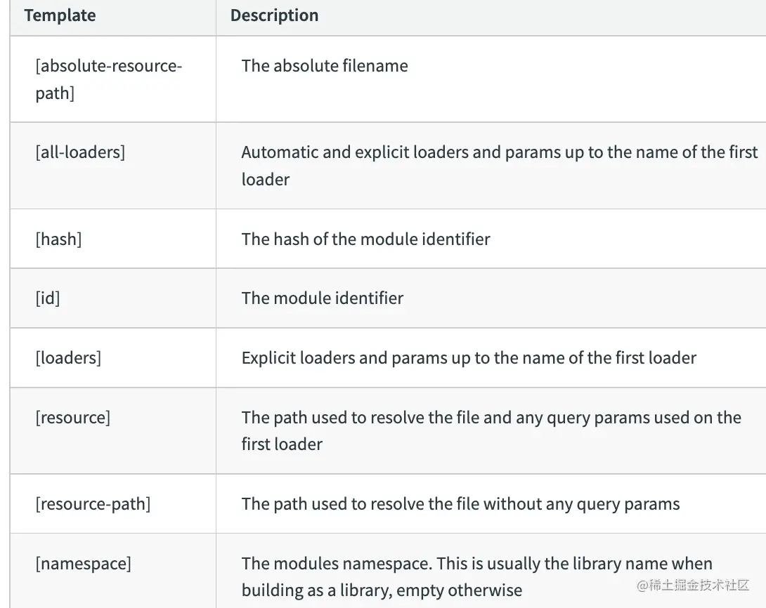Click the 'Explicit loaders and params' description
Screen dimensions: 766x608
(468, 357)
